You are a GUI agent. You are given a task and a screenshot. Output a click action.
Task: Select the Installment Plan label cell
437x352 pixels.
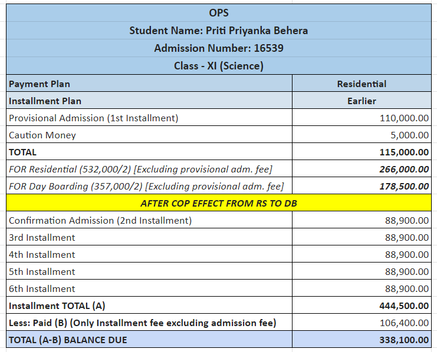click(x=149, y=101)
